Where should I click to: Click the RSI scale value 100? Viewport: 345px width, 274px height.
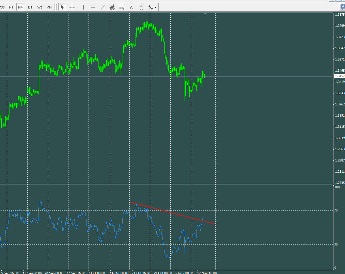click(x=337, y=187)
